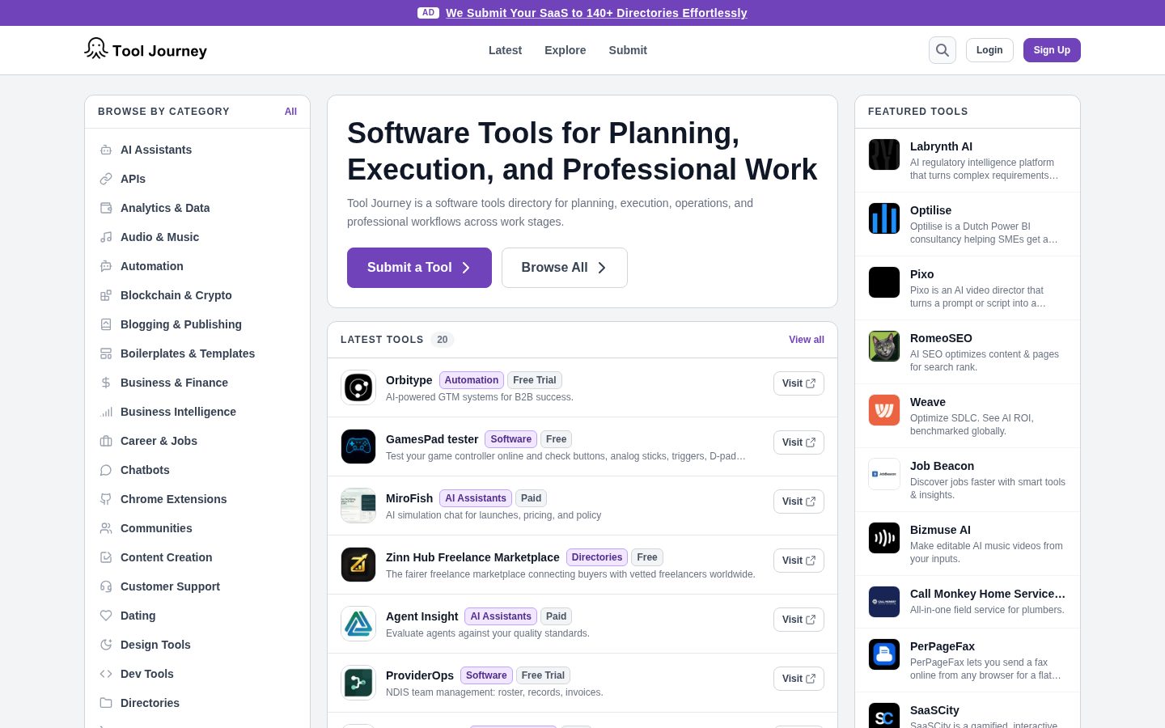Visit Orbitype via its Visit button
1165x728 pixels.
pos(799,383)
